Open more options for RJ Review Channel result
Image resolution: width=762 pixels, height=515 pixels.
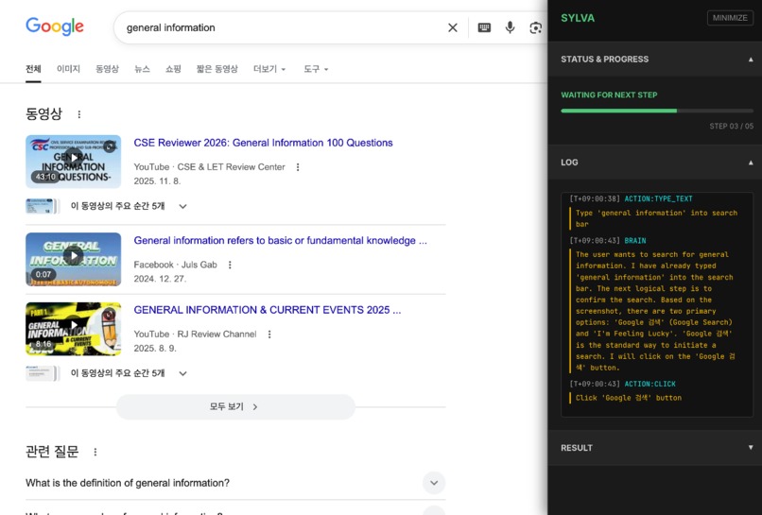click(269, 335)
